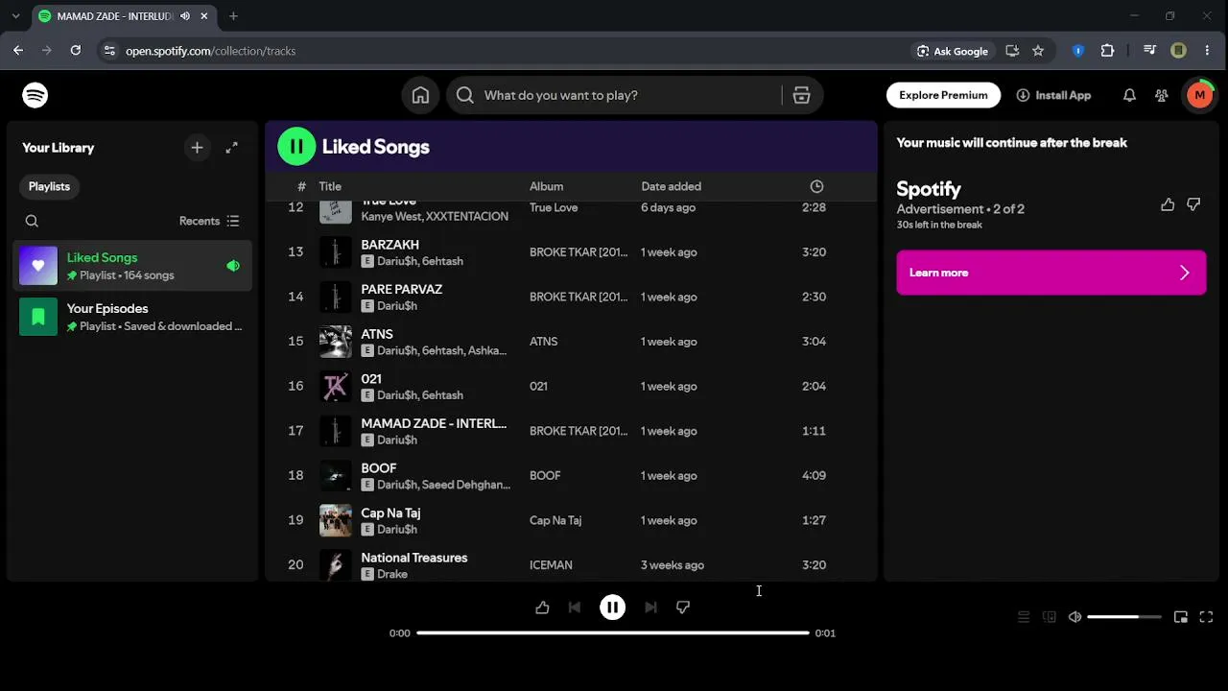Select the BARZAKH track title
Screen dimensions: 1228x691
(390, 245)
